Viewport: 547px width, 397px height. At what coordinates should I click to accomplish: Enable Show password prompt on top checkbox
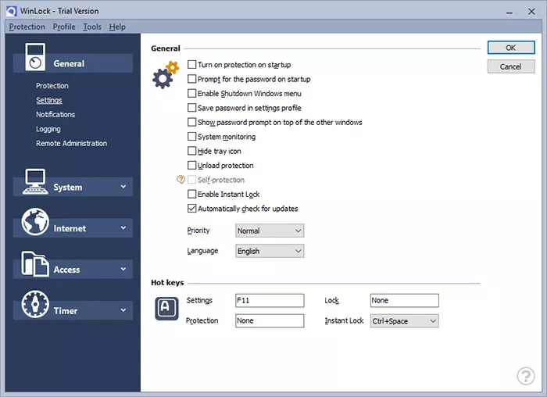point(192,122)
